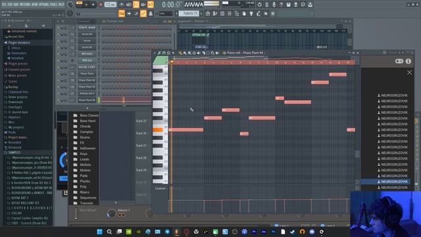Select the Serum #1 channel button
The height and width of the screenshot is (237, 421).
click(87, 34)
